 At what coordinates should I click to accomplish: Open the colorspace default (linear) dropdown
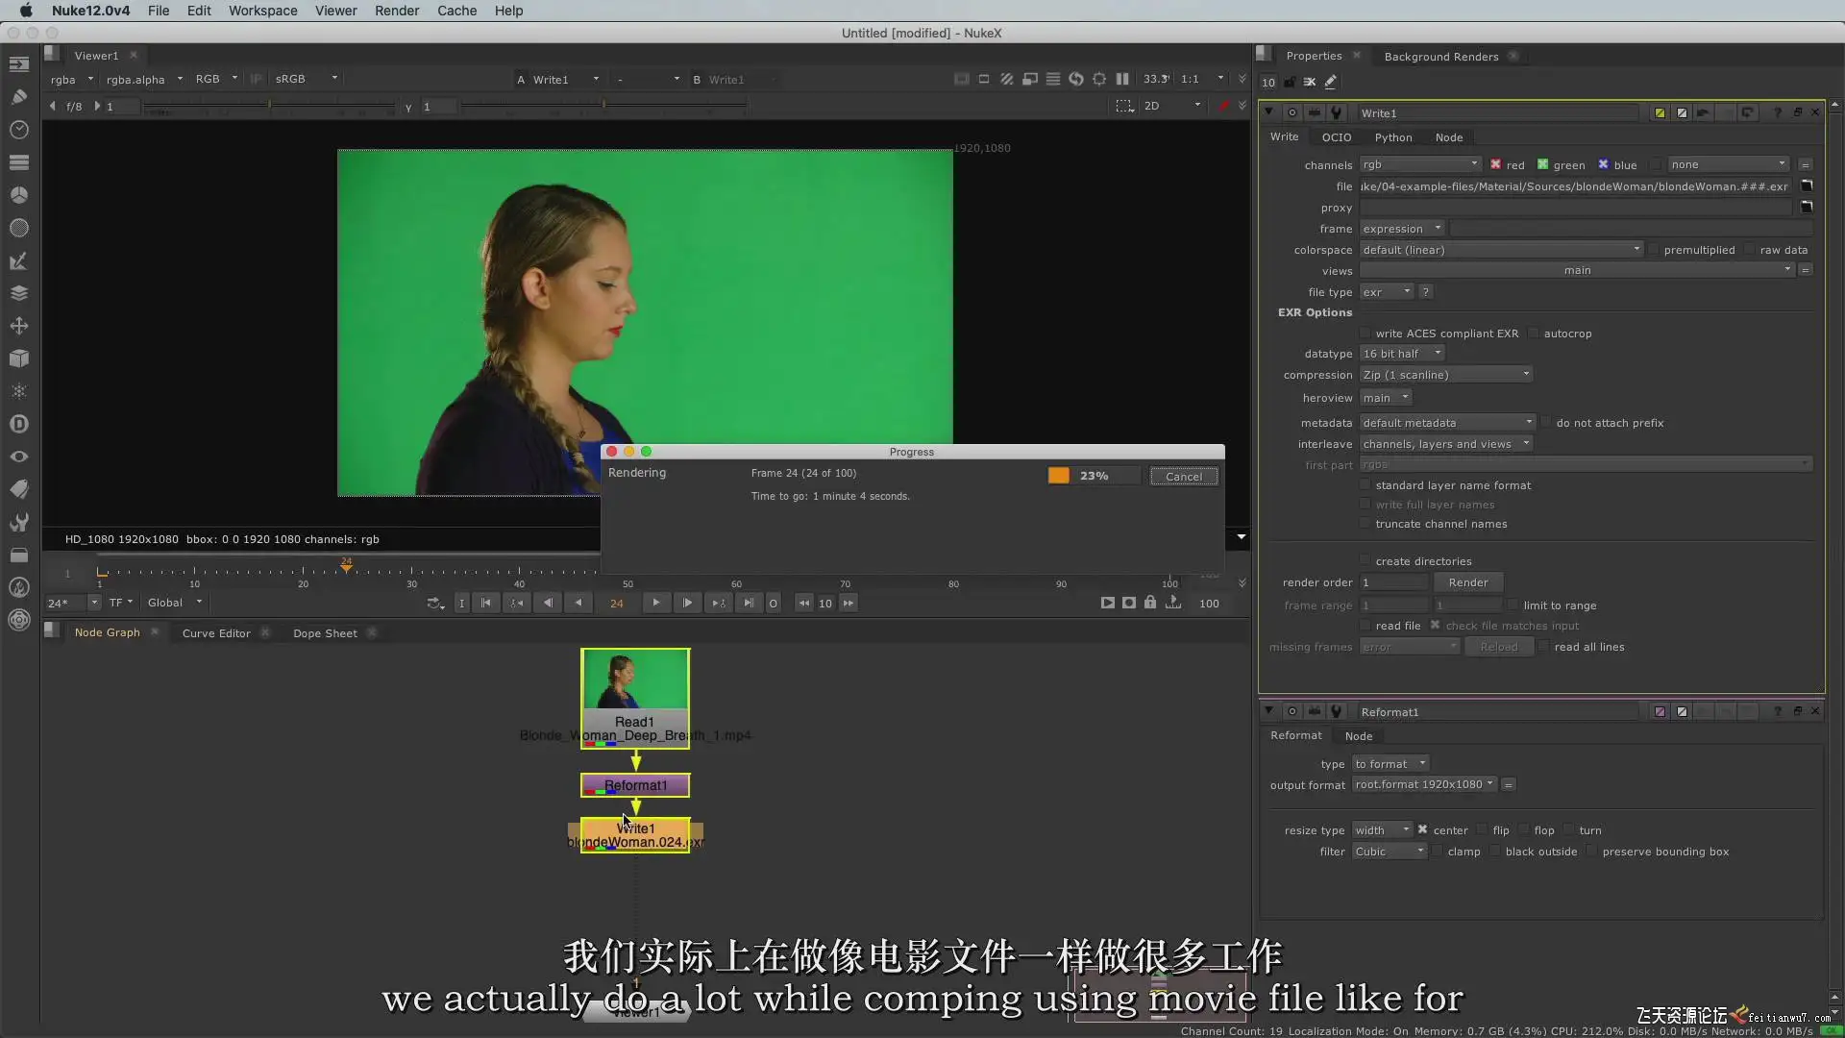point(1502,250)
